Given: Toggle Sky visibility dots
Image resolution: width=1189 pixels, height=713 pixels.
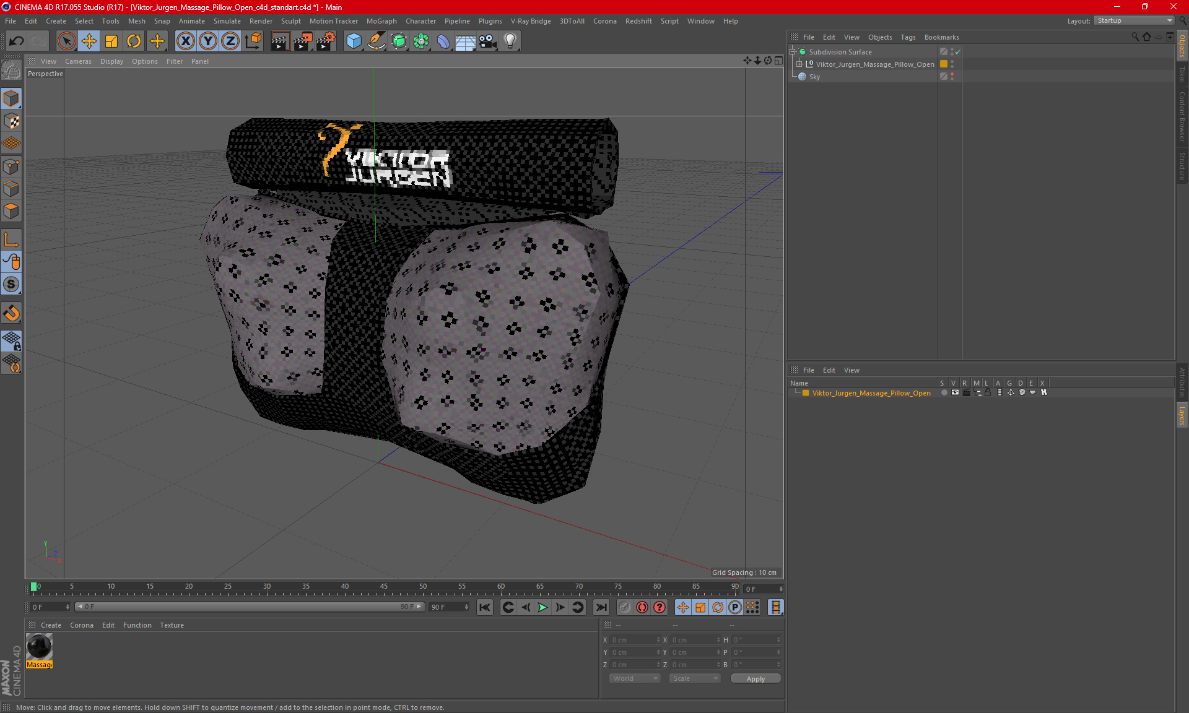Looking at the screenshot, I should tap(952, 77).
